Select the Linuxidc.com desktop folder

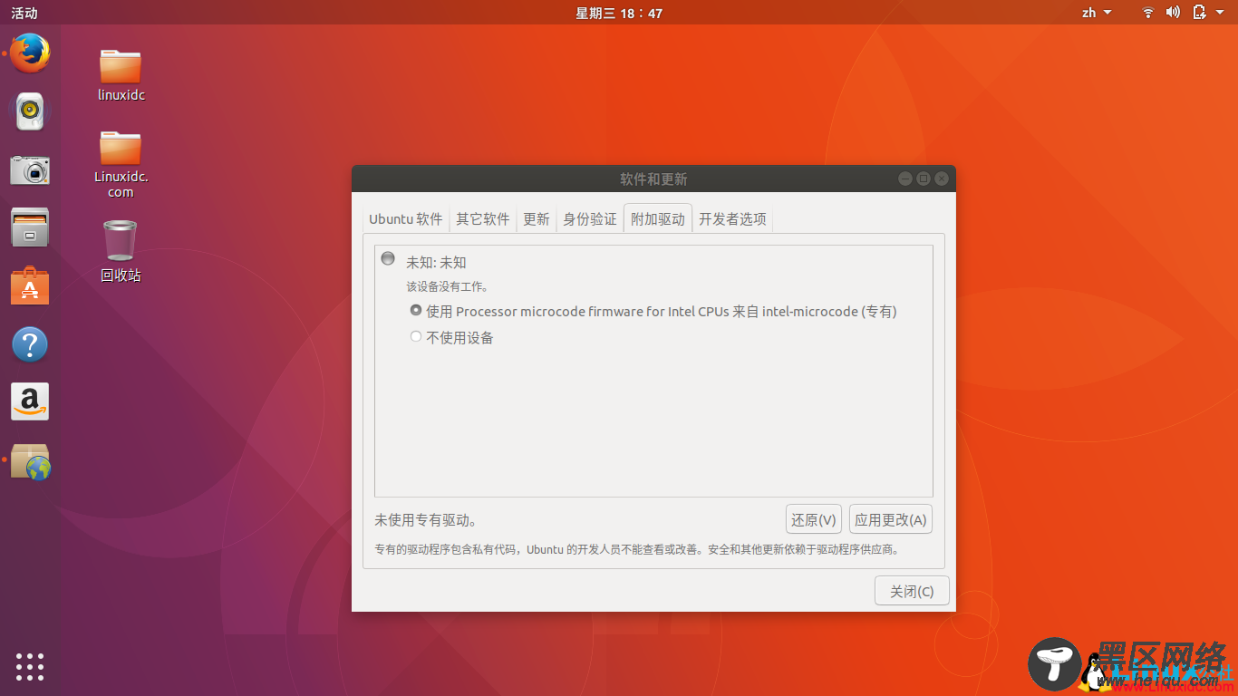point(121,164)
